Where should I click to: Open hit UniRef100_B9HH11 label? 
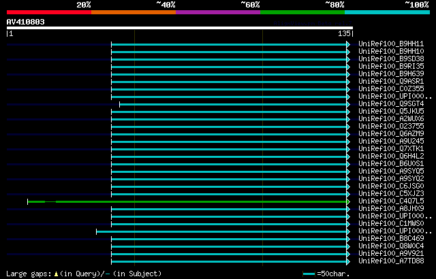point(391,44)
